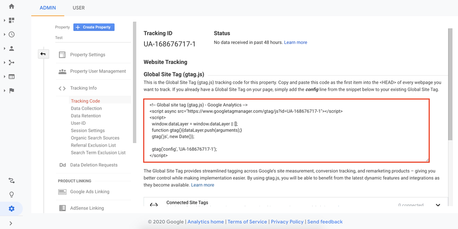Click Learn more link next to Status
This screenshot has width=458, height=229.
295,42
